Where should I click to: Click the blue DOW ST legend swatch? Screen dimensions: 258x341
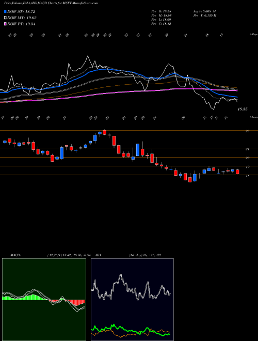(x=5, y=11)
